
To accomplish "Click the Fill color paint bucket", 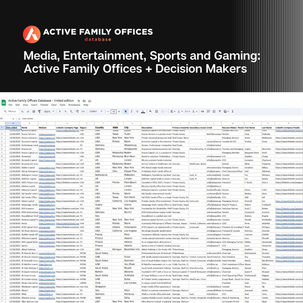I will (151, 111).
